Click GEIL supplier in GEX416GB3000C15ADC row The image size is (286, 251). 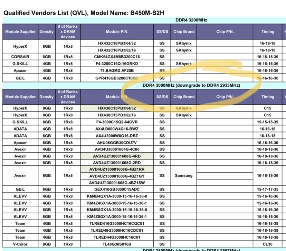click(20, 190)
